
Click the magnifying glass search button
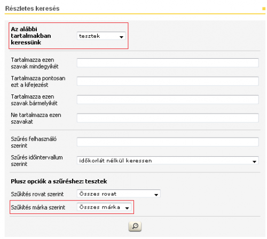pyautogui.click(x=135, y=226)
